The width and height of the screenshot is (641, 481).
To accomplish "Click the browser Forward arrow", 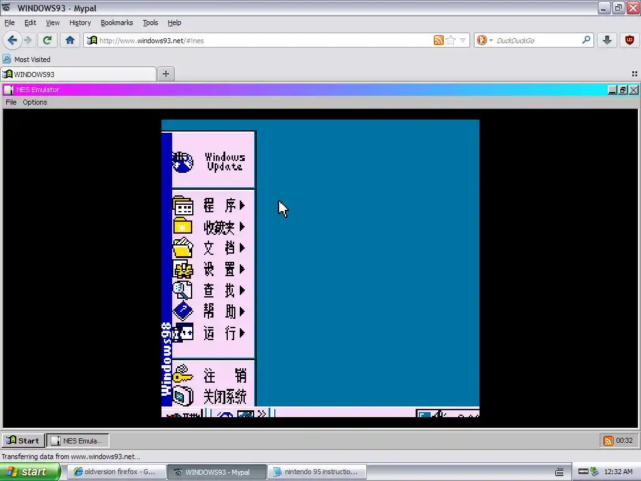I will 28,40.
